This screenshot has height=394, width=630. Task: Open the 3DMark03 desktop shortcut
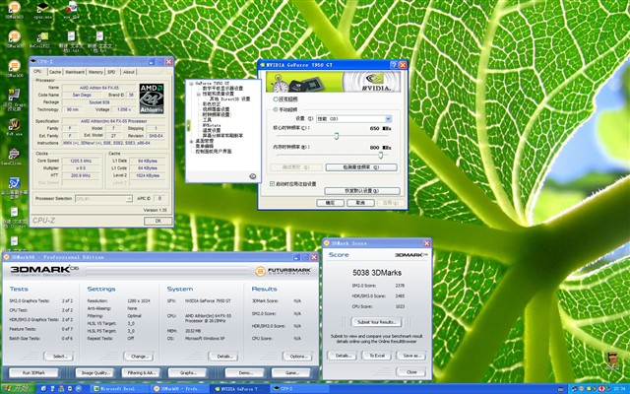click(15, 10)
